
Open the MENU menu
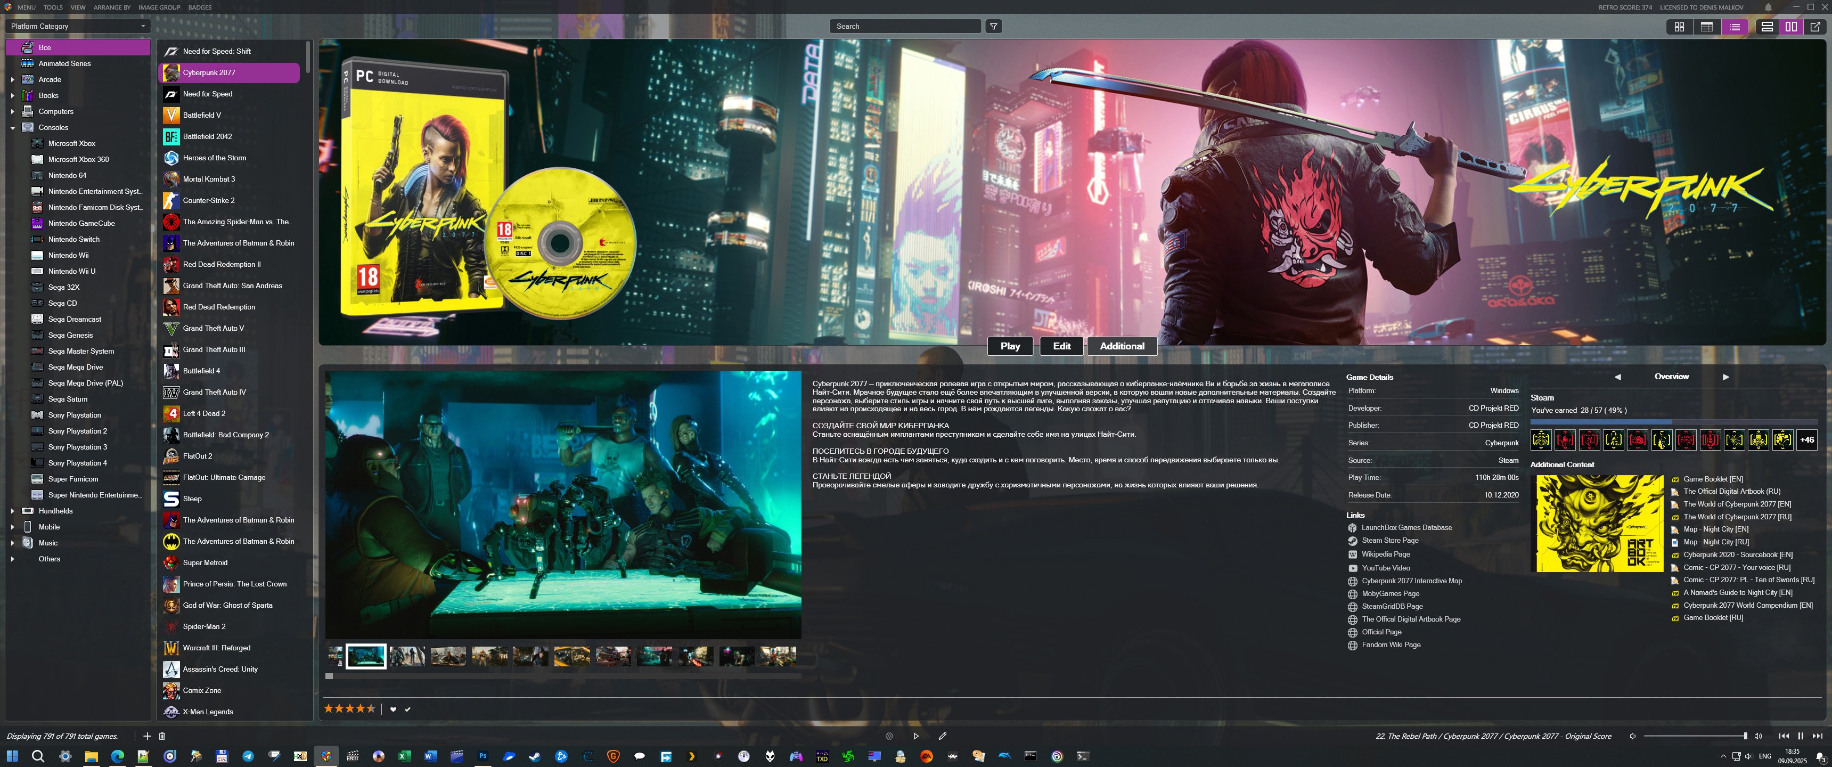(x=26, y=7)
